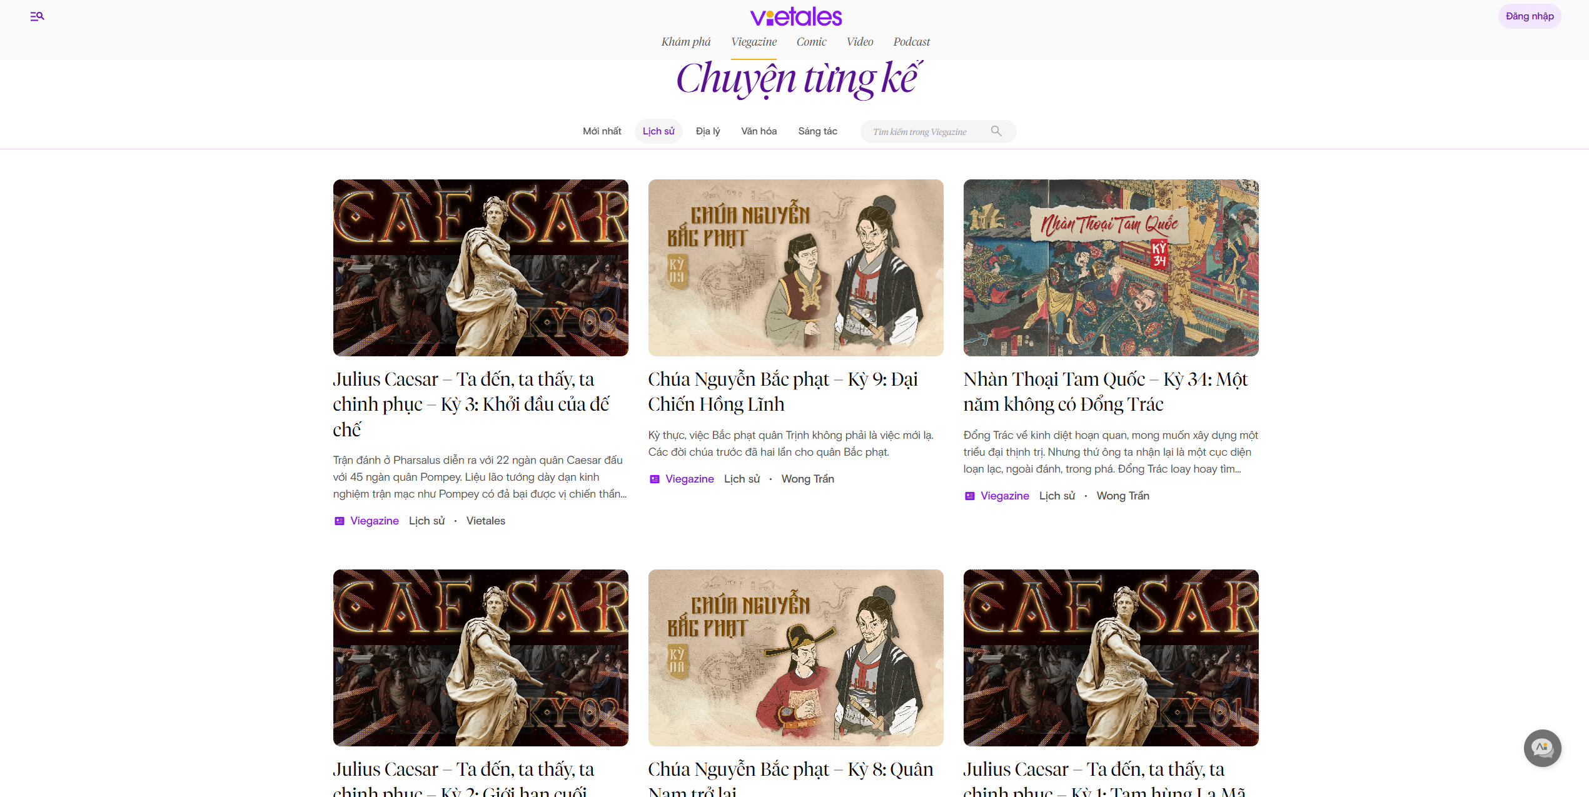Viewport: 1589px width, 797px height.
Task: Open the Caesar Kỳ 03 thumbnail image
Action: pyautogui.click(x=480, y=268)
